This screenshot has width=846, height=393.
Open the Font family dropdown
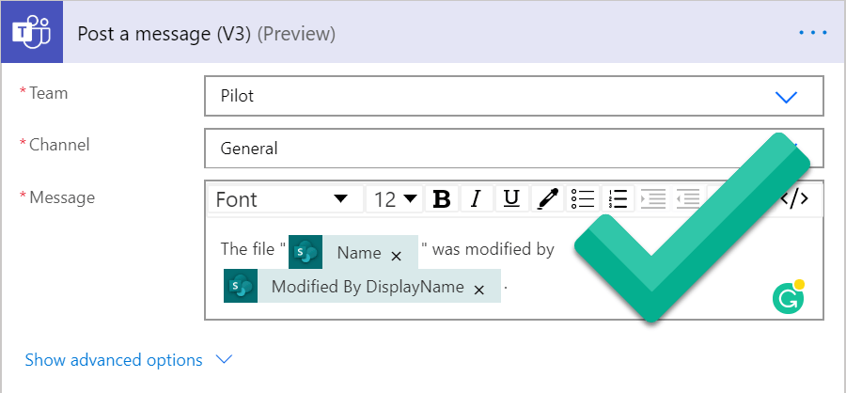coord(282,199)
